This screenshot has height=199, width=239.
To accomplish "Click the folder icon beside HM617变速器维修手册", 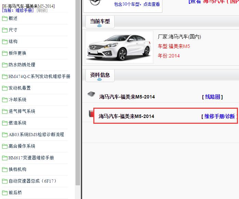I will (5, 158).
